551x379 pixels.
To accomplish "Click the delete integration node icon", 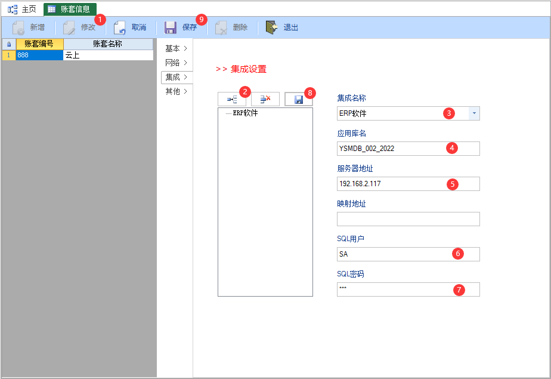I will point(265,100).
